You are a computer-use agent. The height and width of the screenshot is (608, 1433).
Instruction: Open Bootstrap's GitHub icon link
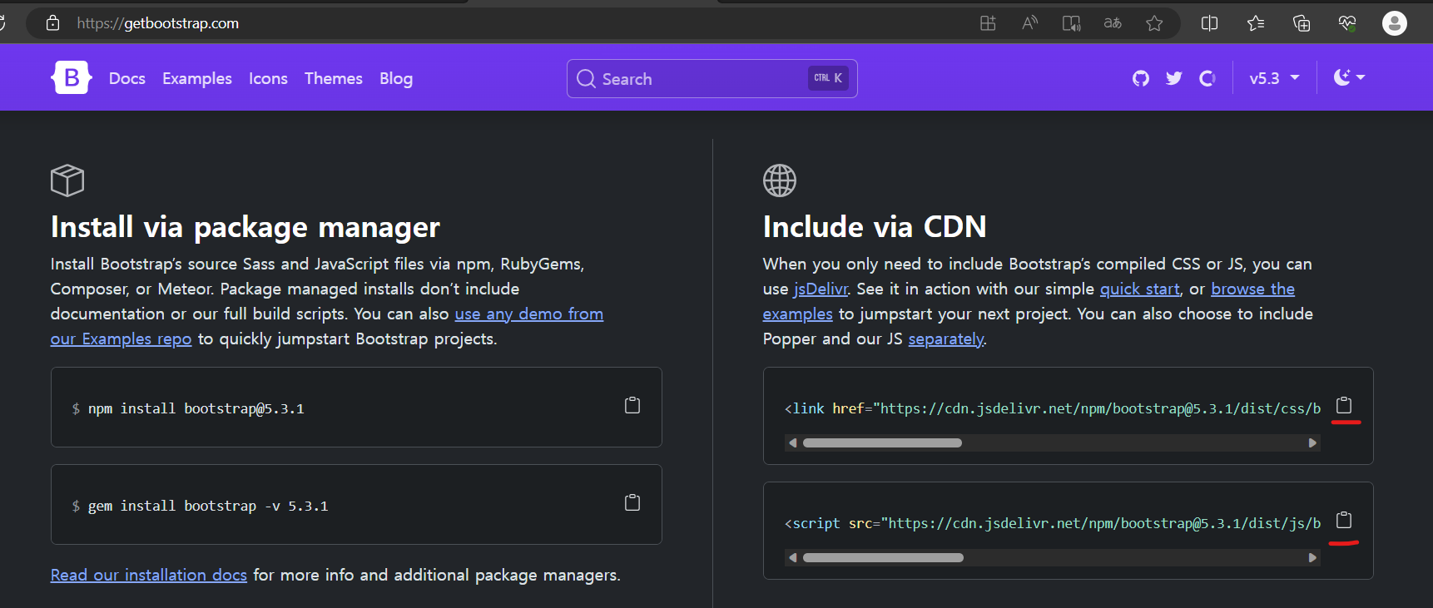coord(1141,78)
